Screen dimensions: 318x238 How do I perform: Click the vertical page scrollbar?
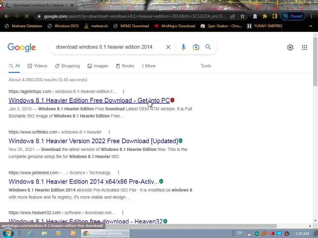point(315,62)
